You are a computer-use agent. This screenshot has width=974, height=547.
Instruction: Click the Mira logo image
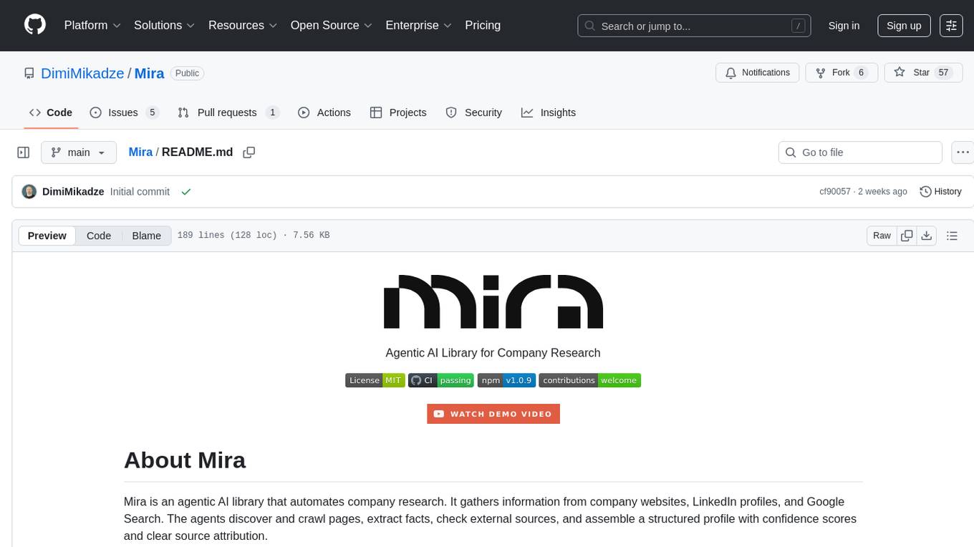point(493,301)
